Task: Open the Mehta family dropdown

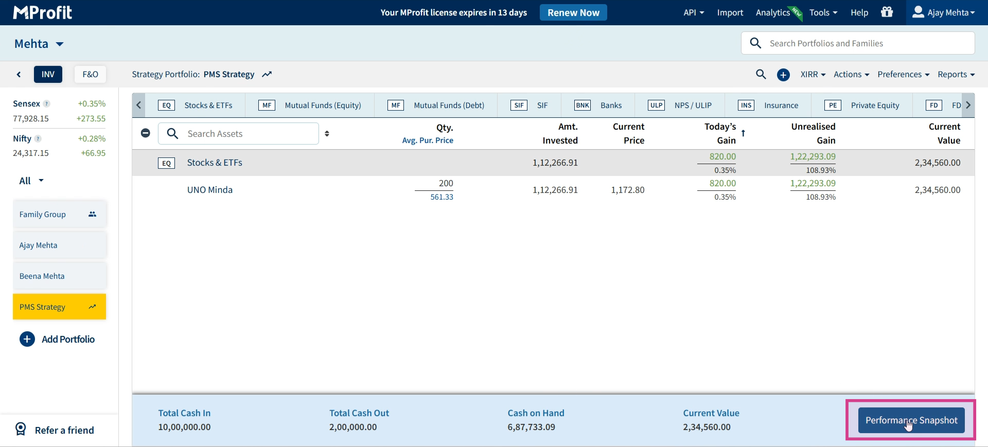Action: pos(39,44)
